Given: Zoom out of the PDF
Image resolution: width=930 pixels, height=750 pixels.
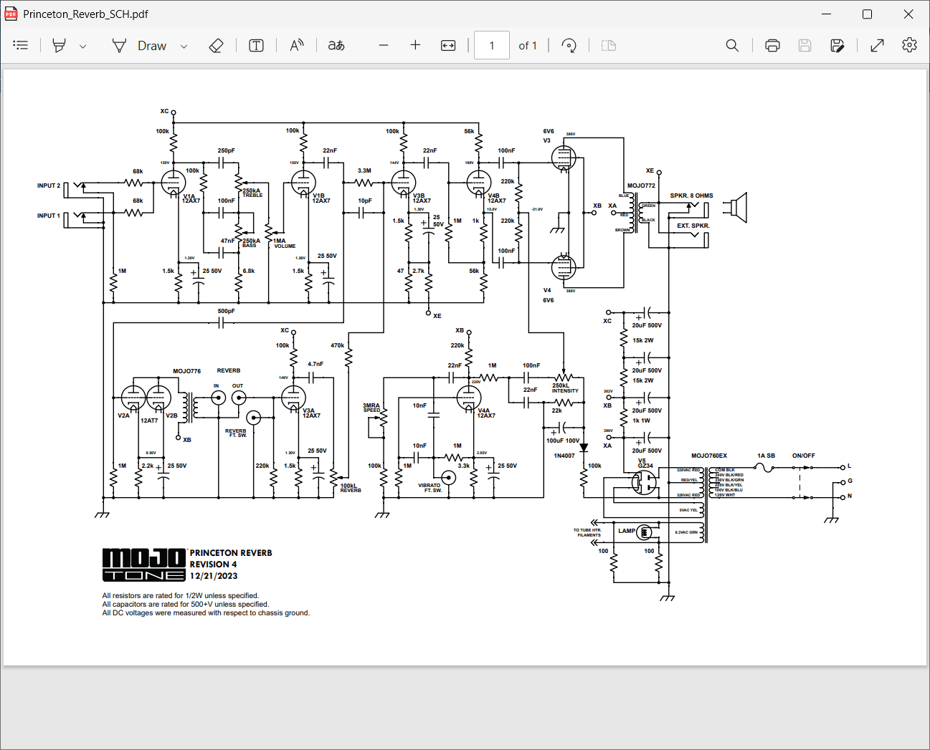Looking at the screenshot, I should [384, 45].
